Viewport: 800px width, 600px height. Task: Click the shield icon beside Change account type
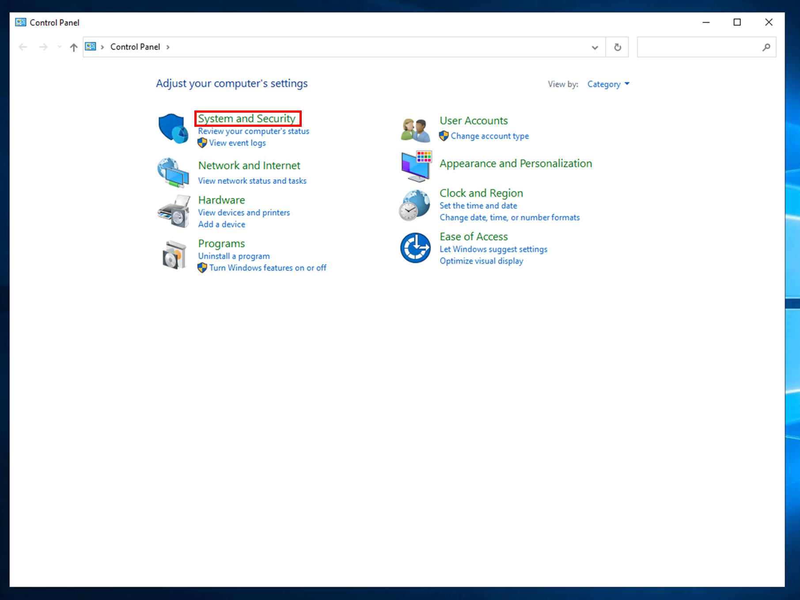coord(444,136)
